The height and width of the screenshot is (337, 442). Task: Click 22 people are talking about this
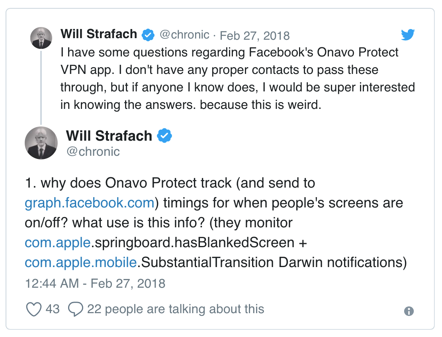(x=175, y=309)
